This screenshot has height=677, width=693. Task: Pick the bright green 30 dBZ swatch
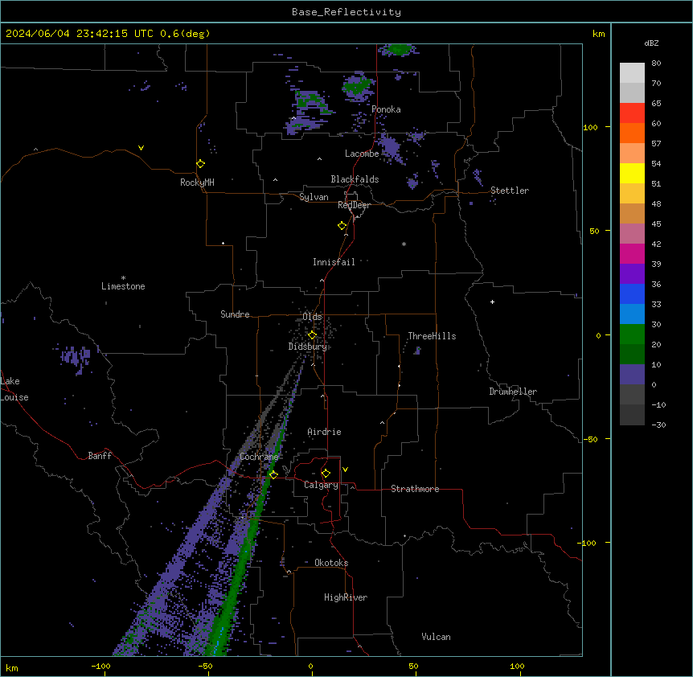click(x=632, y=334)
